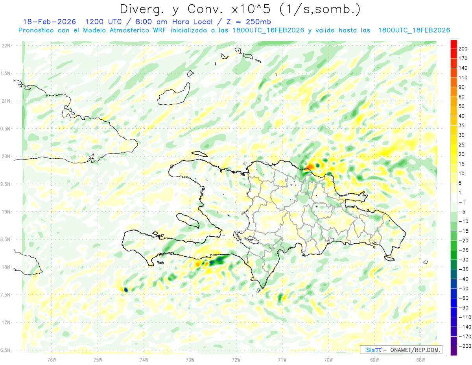Click the positive "50" color scale value

click(x=462, y=106)
